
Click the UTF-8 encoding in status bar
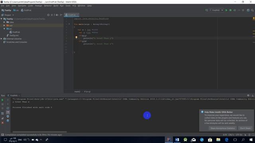pyautogui.click(x=239, y=135)
